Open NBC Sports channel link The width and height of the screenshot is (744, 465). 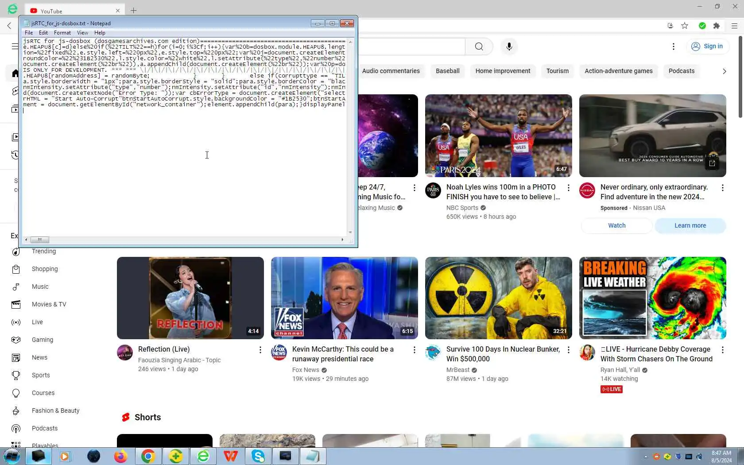462,208
